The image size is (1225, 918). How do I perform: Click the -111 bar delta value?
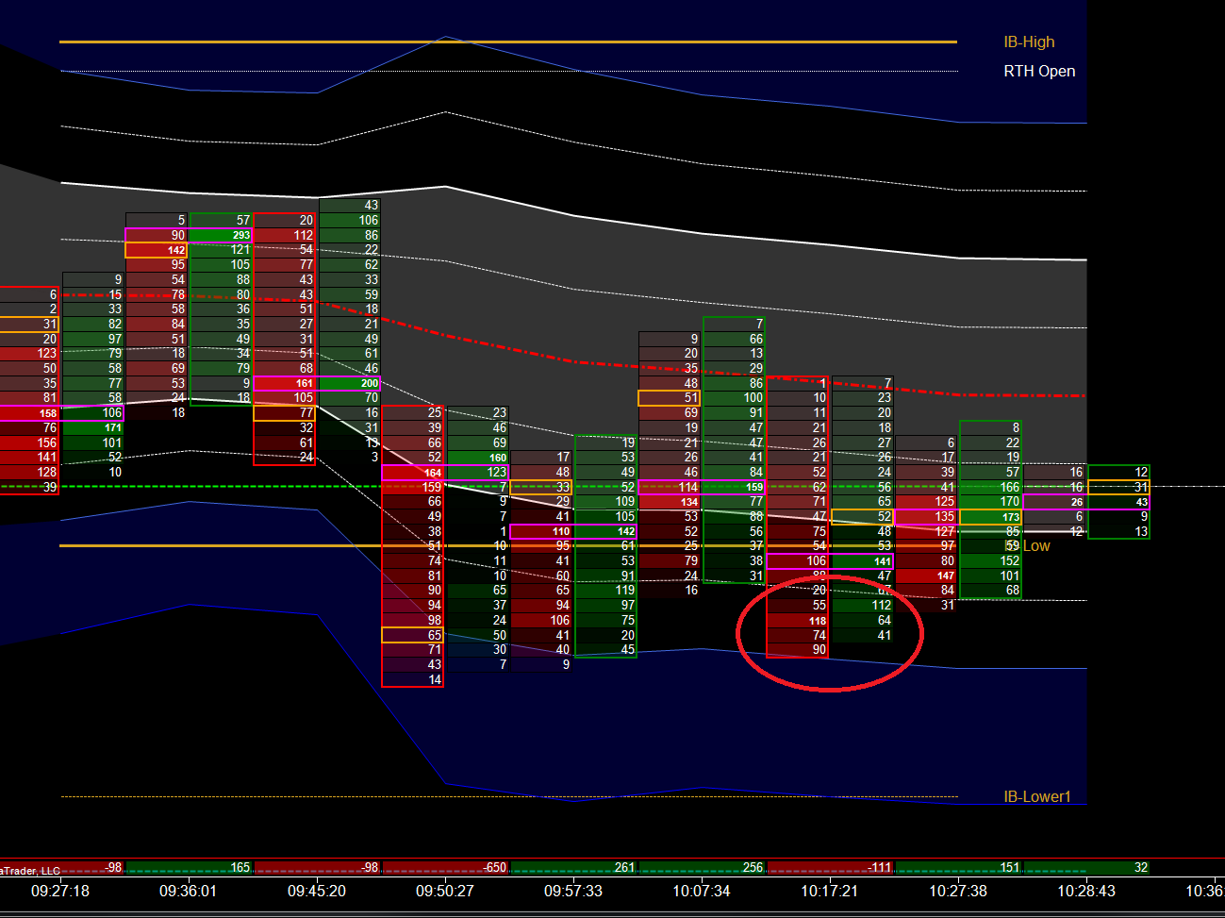(878, 867)
